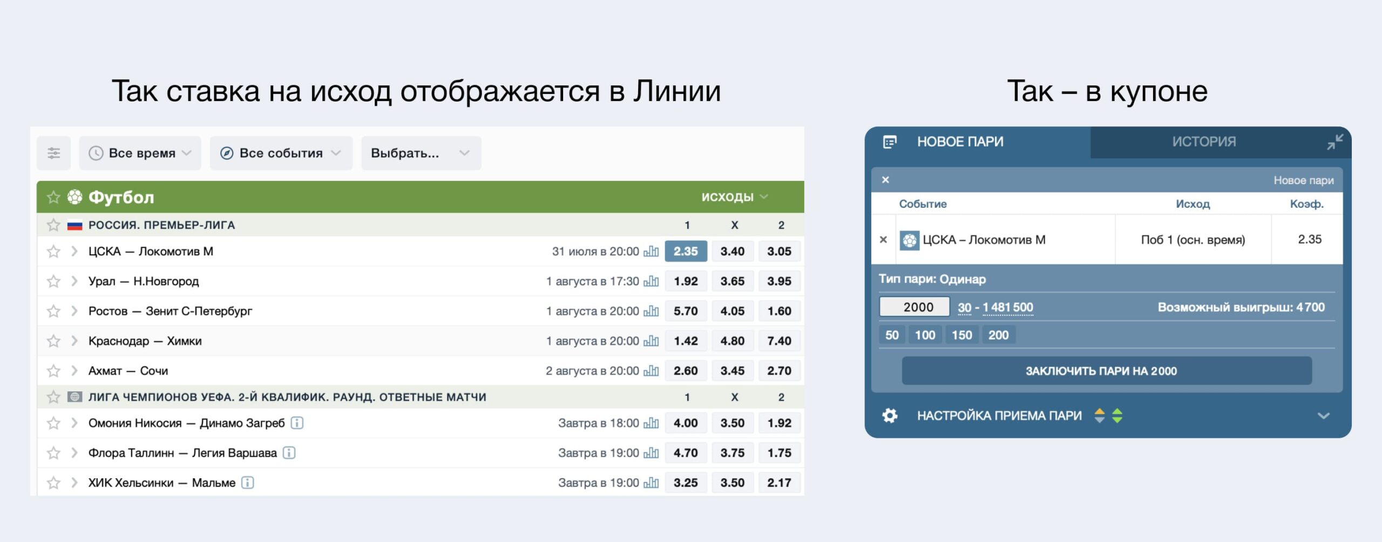
Task: Select the Новое пари tab
Action: [960, 142]
